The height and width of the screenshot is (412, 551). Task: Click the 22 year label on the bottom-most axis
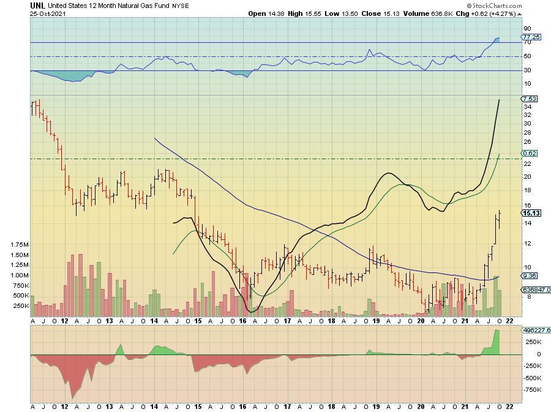tap(510, 406)
